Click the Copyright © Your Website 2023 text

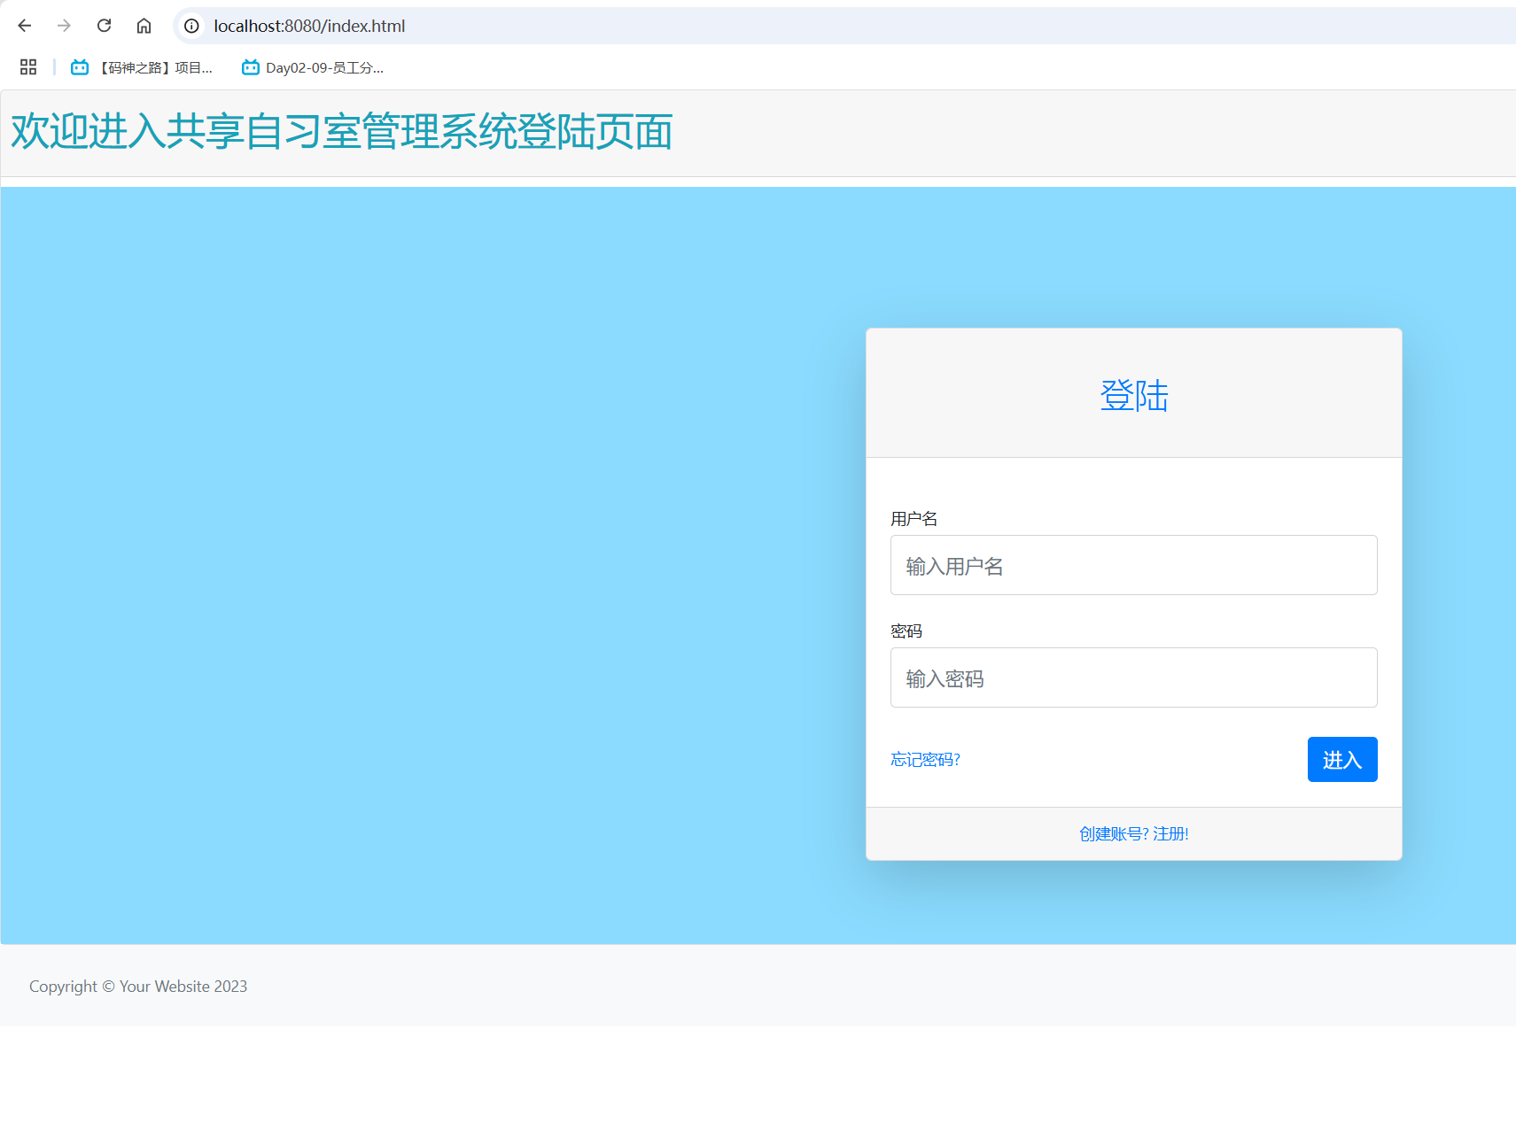click(138, 987)
